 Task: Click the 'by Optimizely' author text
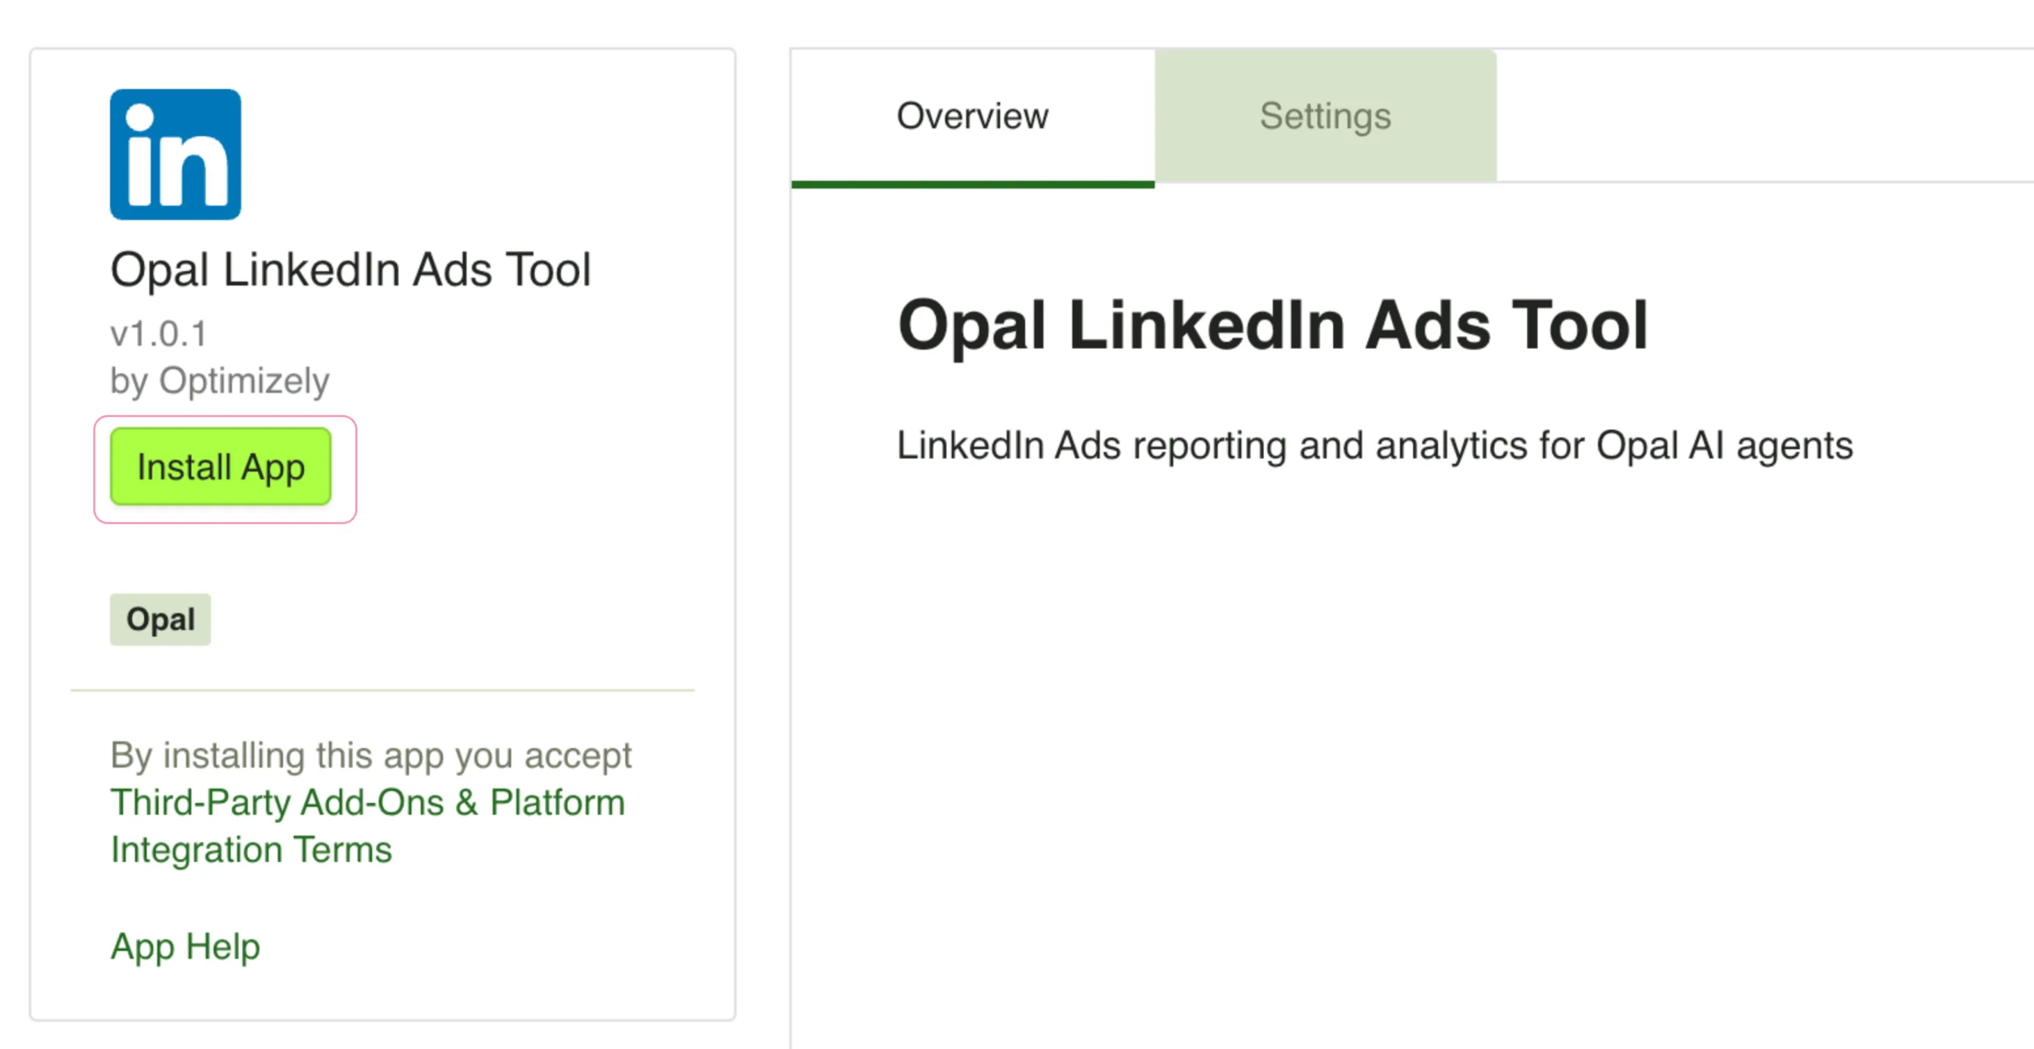220,381
